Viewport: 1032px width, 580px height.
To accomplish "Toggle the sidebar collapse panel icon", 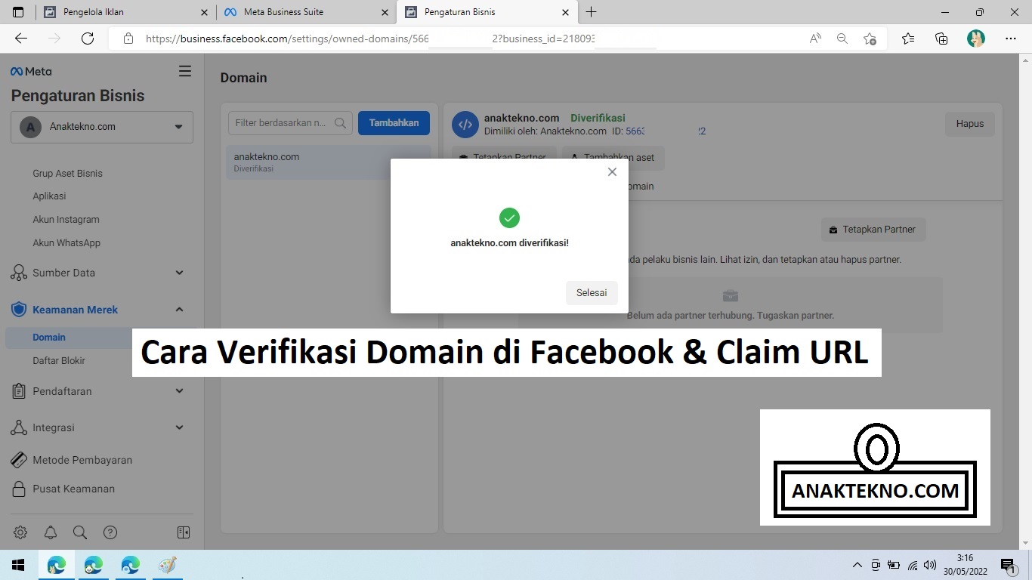I will (184, 532).
